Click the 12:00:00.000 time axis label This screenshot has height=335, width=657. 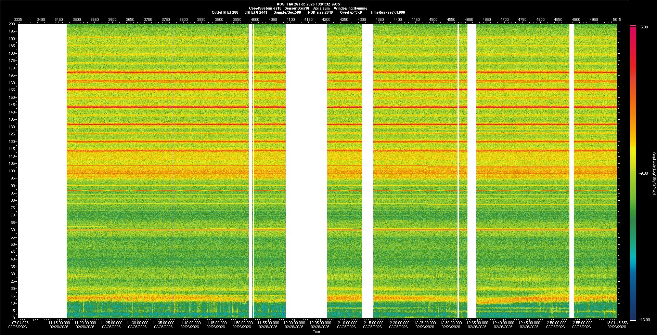pyautogui.click(x=294, y=322)
